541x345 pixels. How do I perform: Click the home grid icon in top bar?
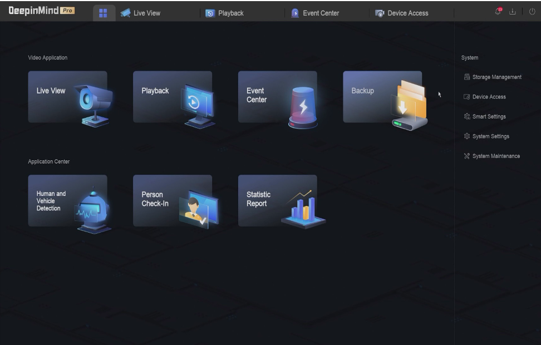pyautogui.click(x=103, y=13)
